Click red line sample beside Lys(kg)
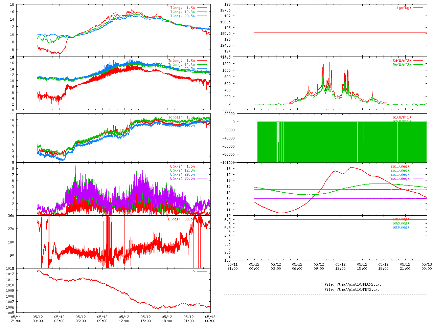Image resolution: width=433 pixels, height=325 pixels. (x=418, y=8)
